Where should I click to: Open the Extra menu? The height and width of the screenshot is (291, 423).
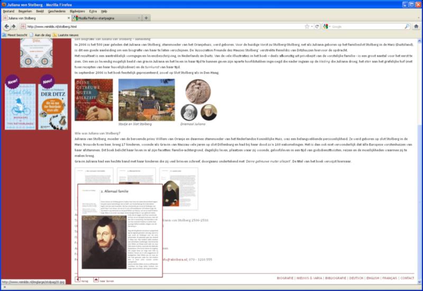coord(93,11)
